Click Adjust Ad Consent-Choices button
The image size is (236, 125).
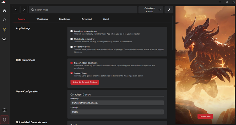coord(85,82)
